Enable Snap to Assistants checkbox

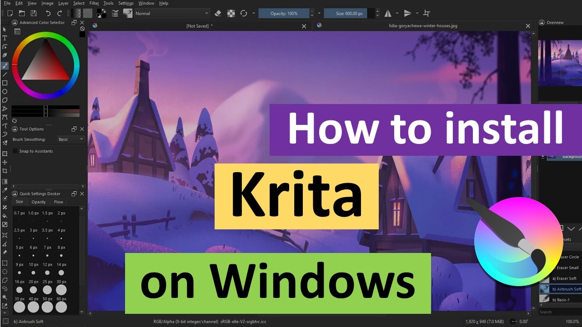tap(16, 151)
